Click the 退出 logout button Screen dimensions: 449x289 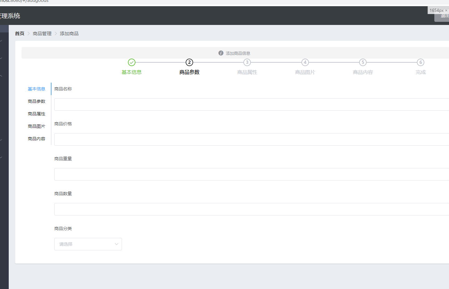[x=442, y=16]
